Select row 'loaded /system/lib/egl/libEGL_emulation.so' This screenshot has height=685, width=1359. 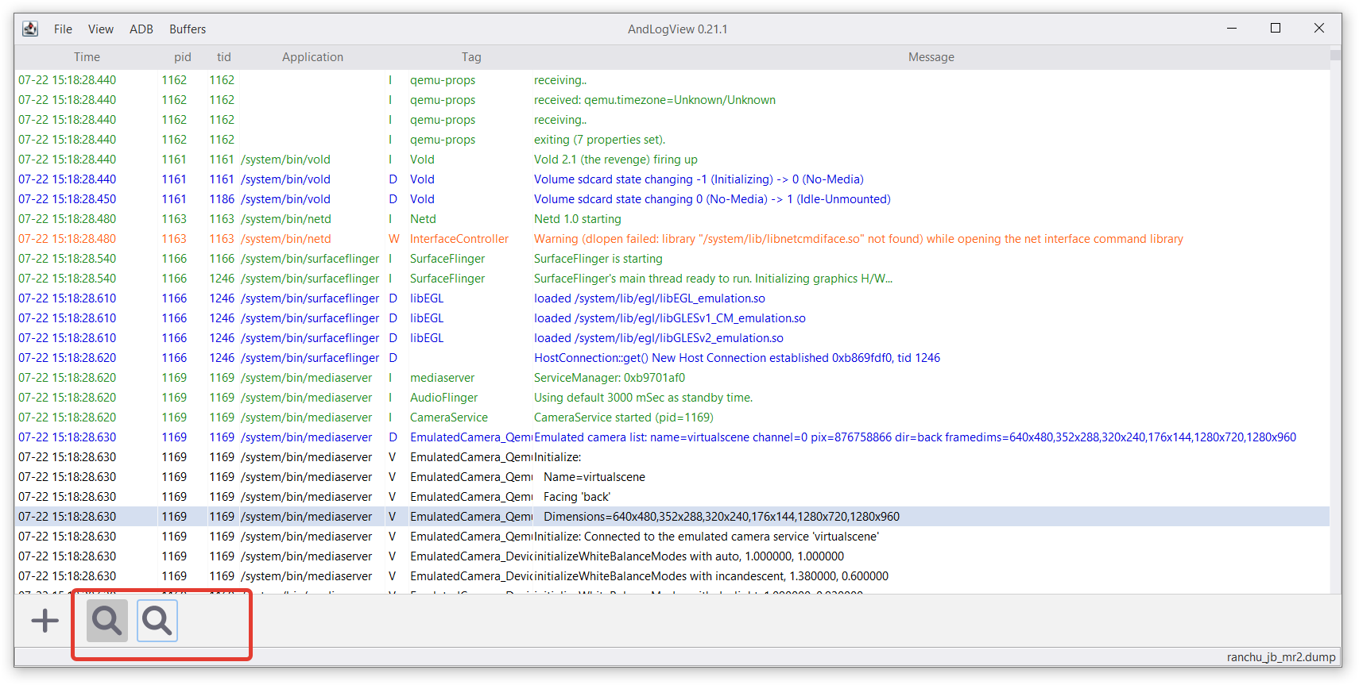pyautogui.click(x=672, y=298)
